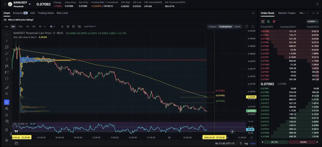Screen dimensions: 322x147
Task: Add BANUSDT to favorites with star icon
Action: [x=5, y=4]
